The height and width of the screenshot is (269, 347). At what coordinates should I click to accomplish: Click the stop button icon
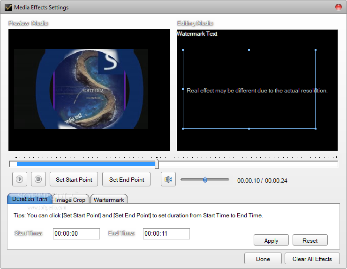38,179
